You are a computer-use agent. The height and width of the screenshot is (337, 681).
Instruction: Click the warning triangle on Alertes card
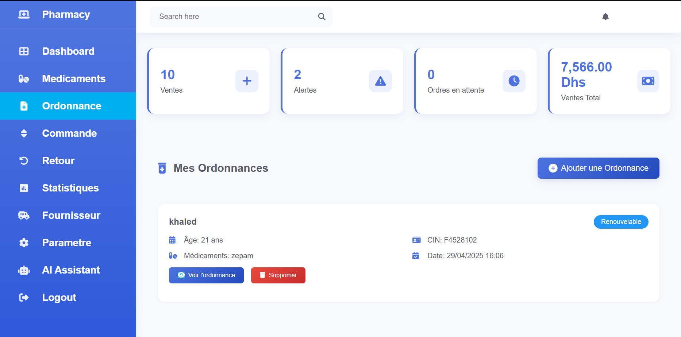(x=380, y=81)
